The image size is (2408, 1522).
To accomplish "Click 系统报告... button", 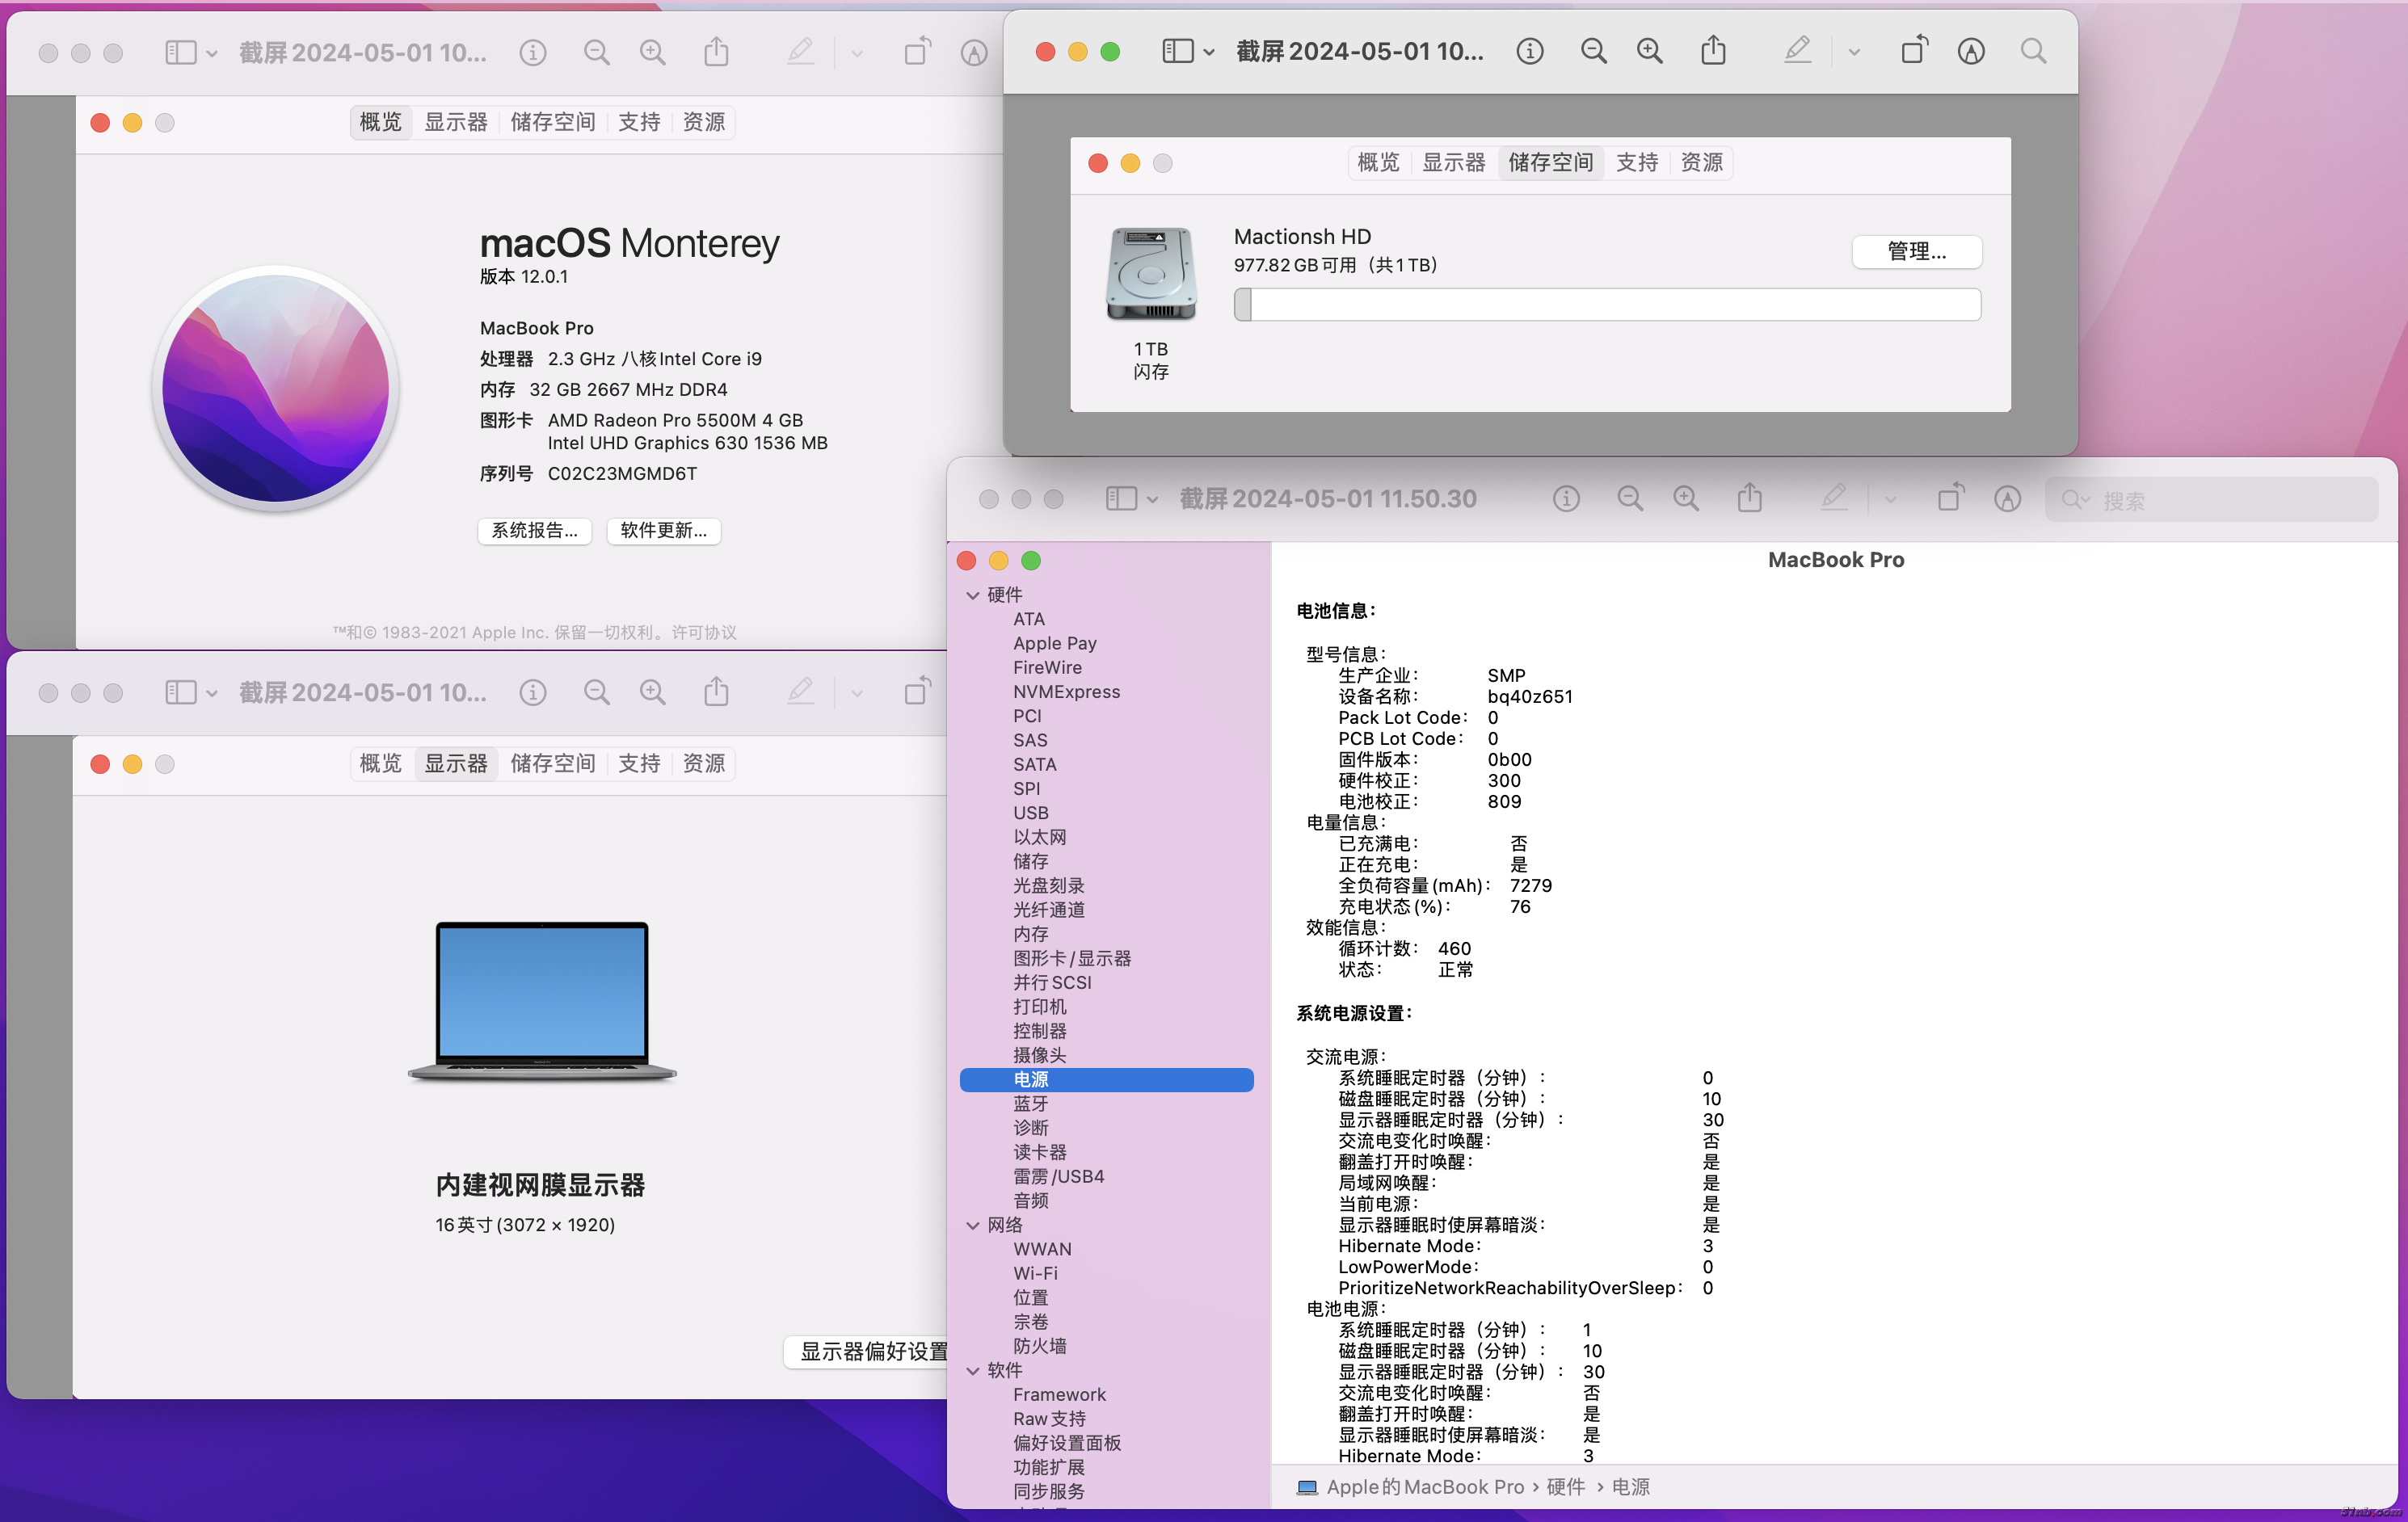I will tap(534, 531).
